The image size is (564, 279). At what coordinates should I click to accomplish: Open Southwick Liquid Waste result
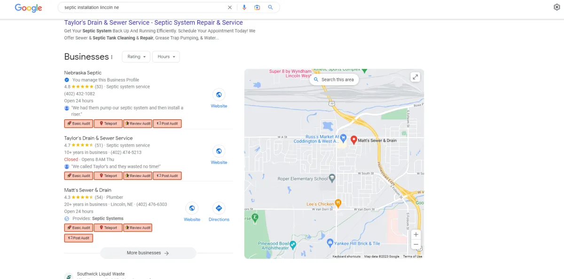(101, 274)
